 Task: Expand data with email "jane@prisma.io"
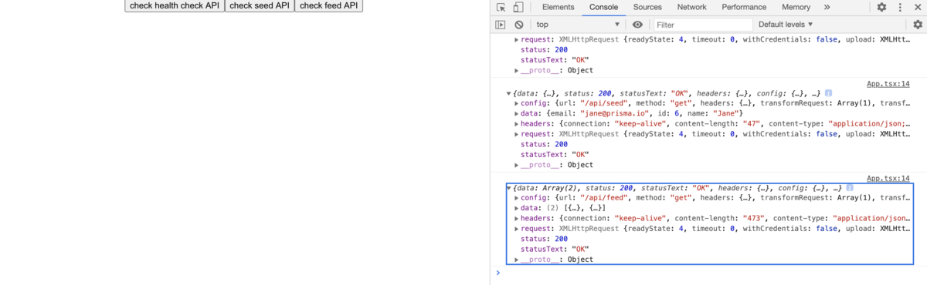pyautogui.click(x=517, y=113)
